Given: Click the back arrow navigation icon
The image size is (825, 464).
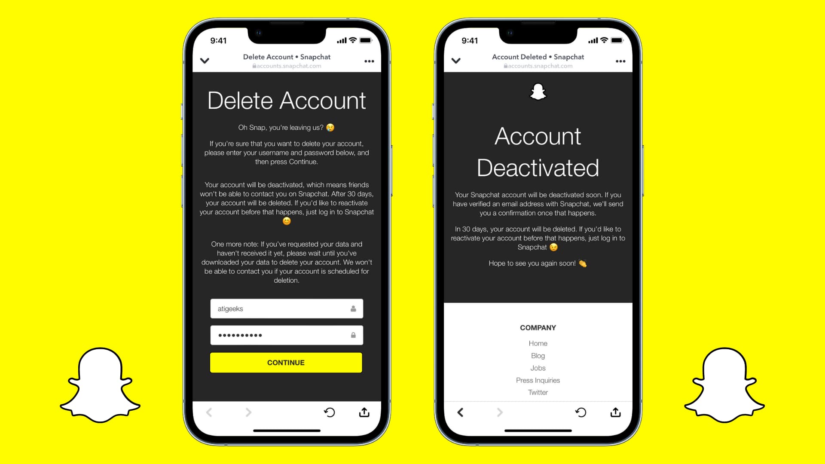Looking at the screenshot, I should click(x=461, y=412).
